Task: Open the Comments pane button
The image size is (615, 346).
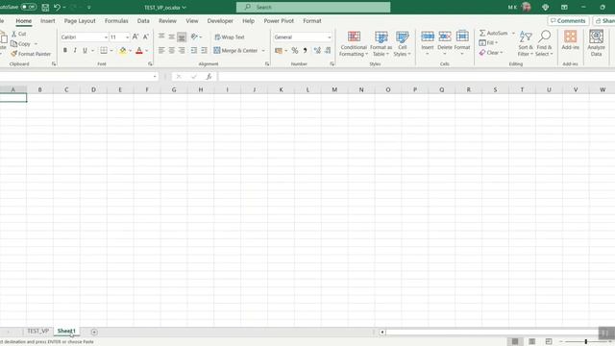Action: point(568,21)
